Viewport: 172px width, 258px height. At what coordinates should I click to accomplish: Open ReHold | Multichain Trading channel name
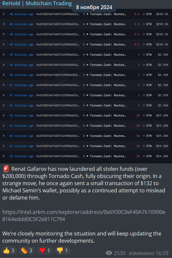pos(37,3)
